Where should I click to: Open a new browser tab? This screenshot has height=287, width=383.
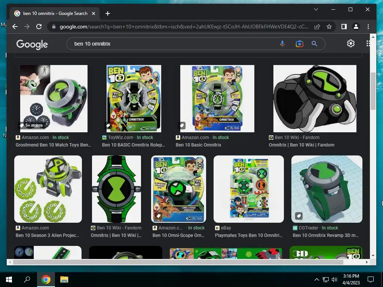tap(108, 13)
